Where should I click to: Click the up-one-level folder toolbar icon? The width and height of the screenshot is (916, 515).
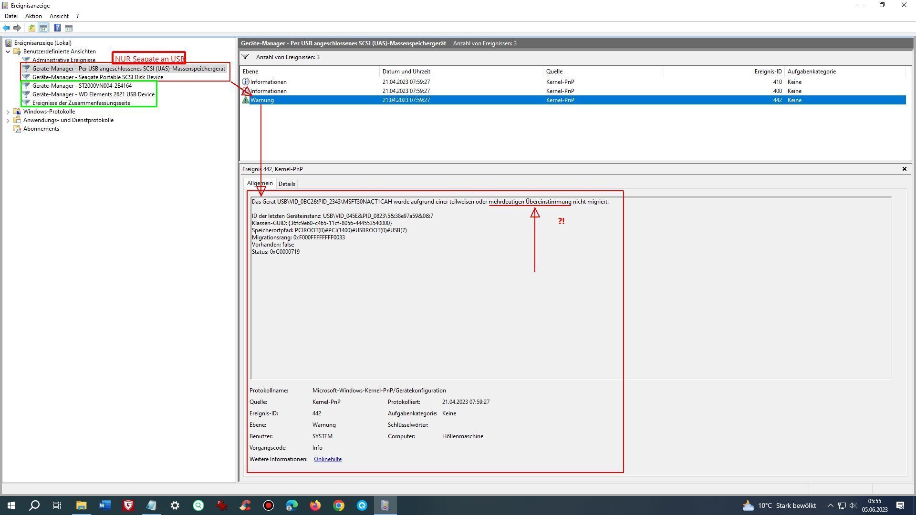[31, 28]
